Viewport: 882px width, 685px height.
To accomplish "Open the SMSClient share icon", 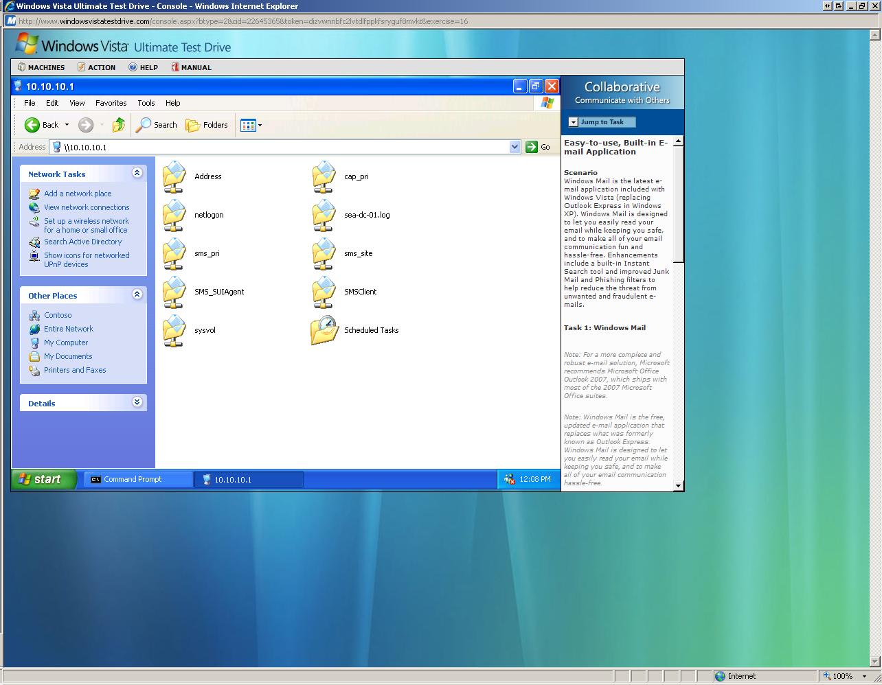I will coord(324,292).
